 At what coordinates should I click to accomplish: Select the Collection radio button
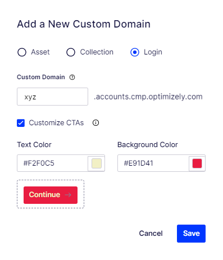point(71,52)
